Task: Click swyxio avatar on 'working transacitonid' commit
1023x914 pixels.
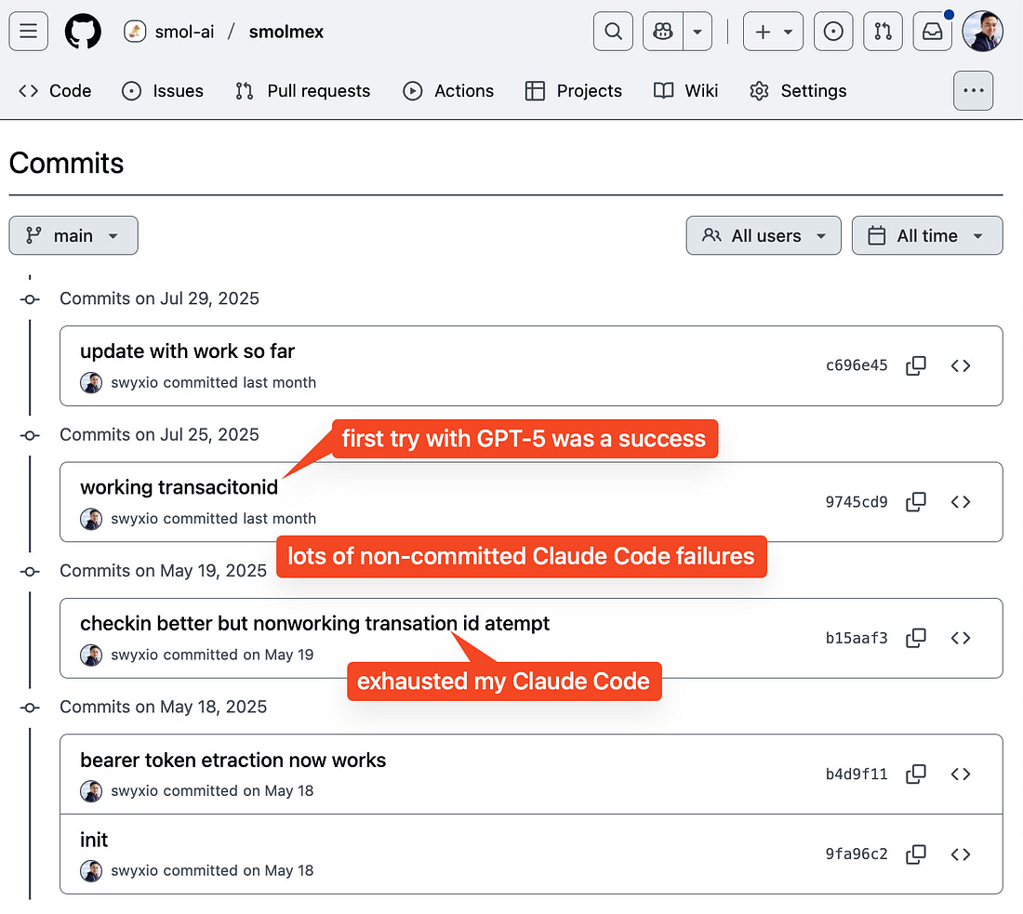Action: [x=91, y=520]
